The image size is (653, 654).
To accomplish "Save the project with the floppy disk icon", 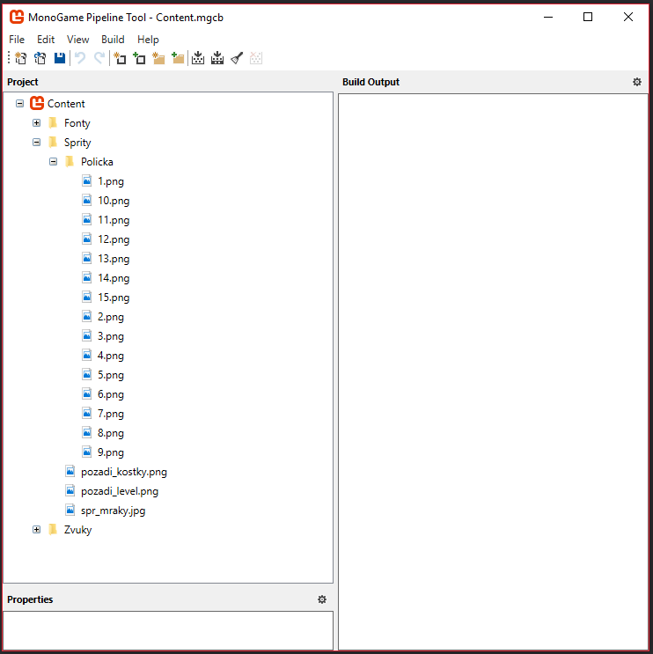I will coord(59,58).
